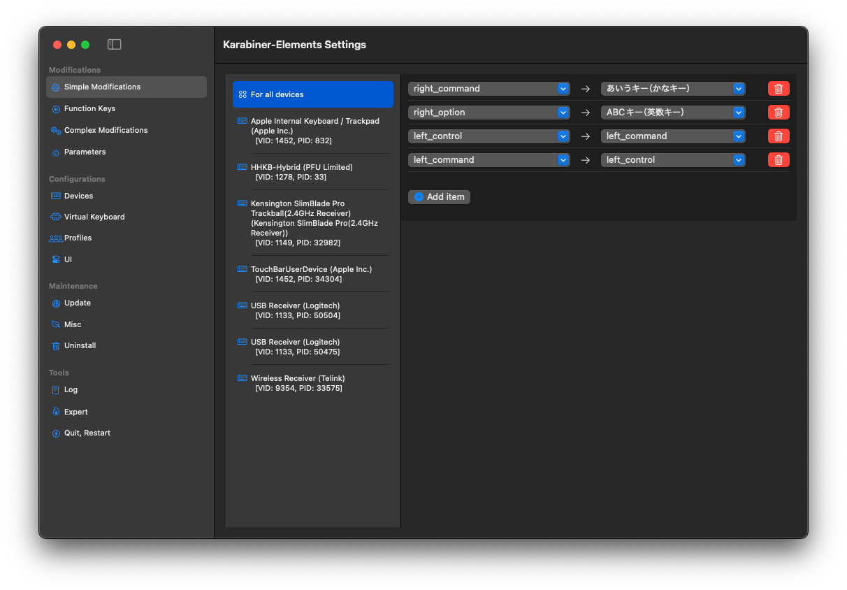Click the Expert flame icon
The height and width of the screenshot is (590, 847).
coord(56,412)
